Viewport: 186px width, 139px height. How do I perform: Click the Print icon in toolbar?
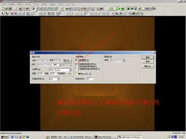[x=20, y=9]
